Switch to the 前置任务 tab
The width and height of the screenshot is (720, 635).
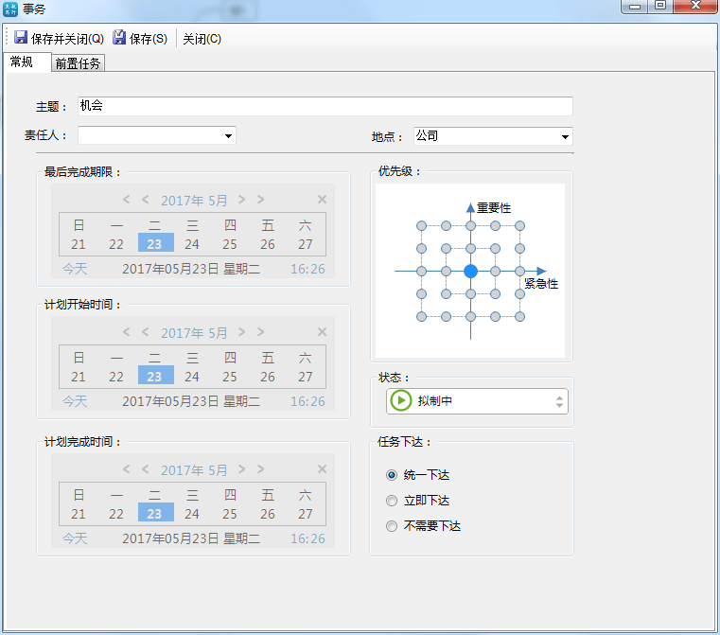(79, 63)
